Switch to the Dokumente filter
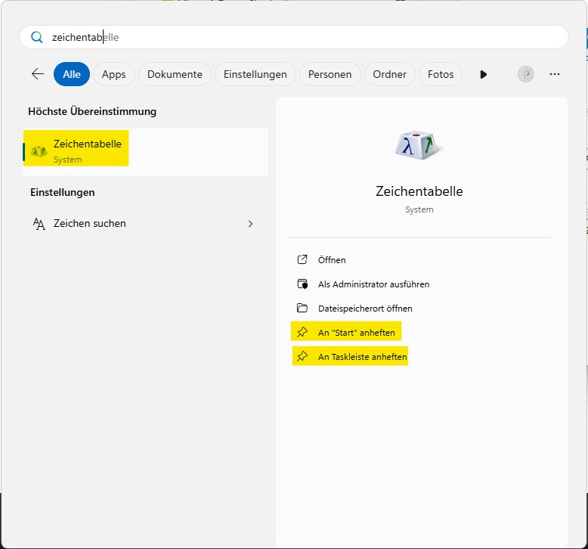This screenshot has height=549, width=588. (175, 74)
